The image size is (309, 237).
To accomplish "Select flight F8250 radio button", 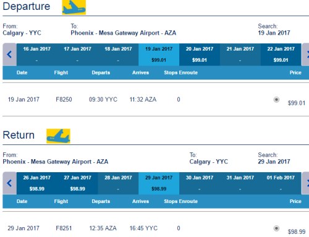I will coord(276,99).
